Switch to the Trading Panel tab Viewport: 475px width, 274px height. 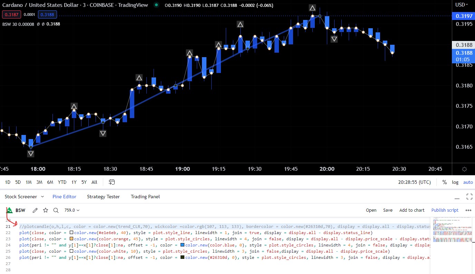coord(145,197)
